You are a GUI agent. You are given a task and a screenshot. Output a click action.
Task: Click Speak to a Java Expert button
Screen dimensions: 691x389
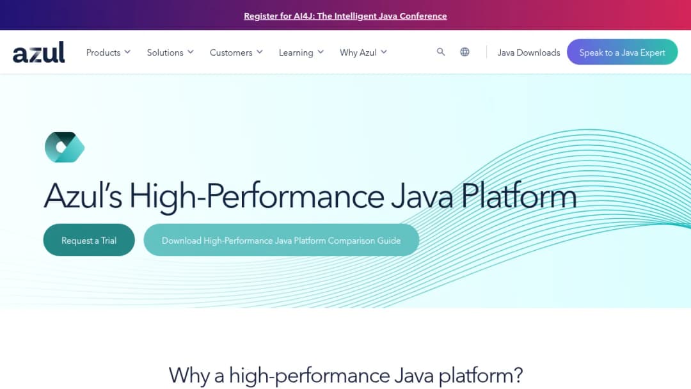tap(623, 52)
